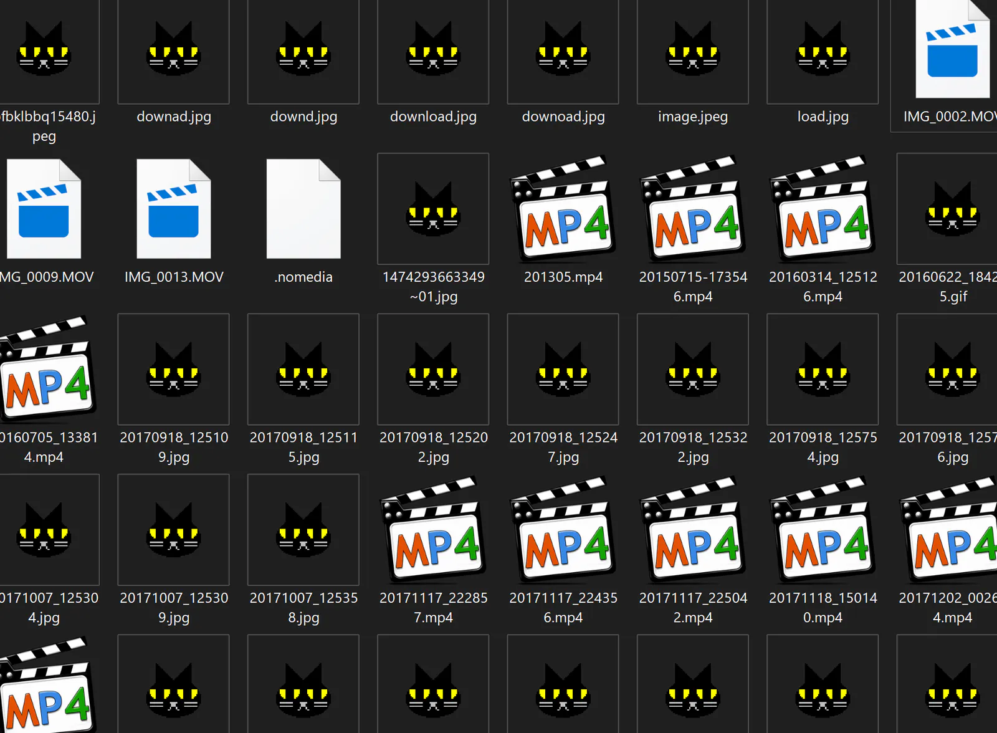Select the 20170918_125109.jpg file icon
This screenshot has width=997, height=733.
pyautogui.click(x=174, y=369)
